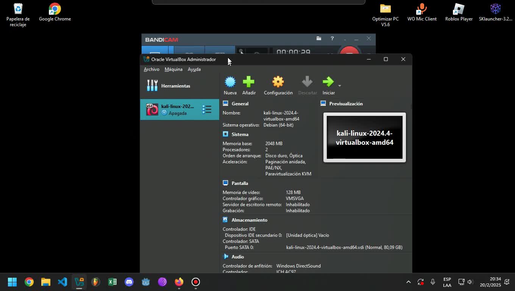
Task: Open Google Chrome desktop shortcut
Action: (x=55, y=12)
